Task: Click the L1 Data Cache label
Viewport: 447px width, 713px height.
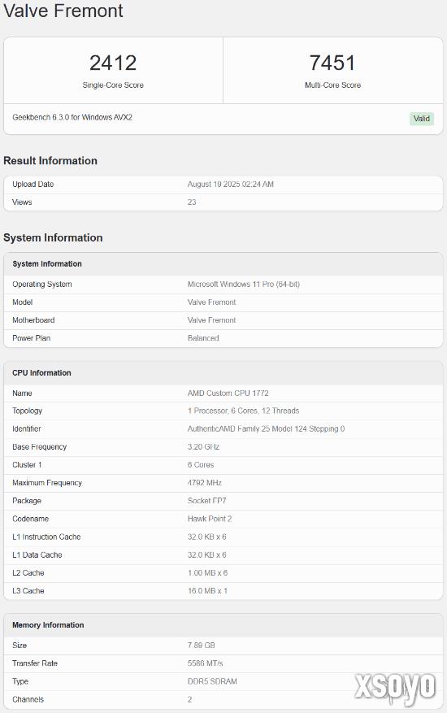Action: (x=37, y=554)
